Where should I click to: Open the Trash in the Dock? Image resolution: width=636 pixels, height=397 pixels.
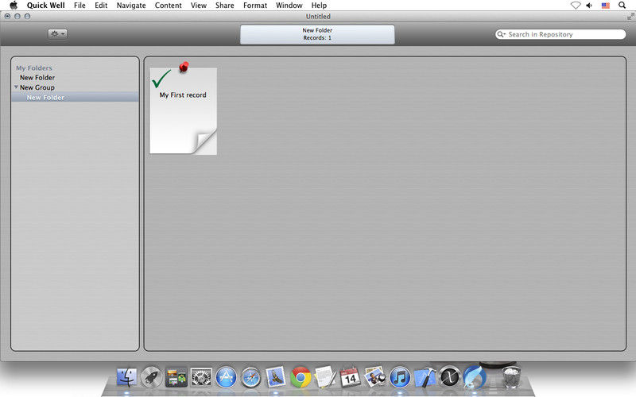[x=511, y=376]
